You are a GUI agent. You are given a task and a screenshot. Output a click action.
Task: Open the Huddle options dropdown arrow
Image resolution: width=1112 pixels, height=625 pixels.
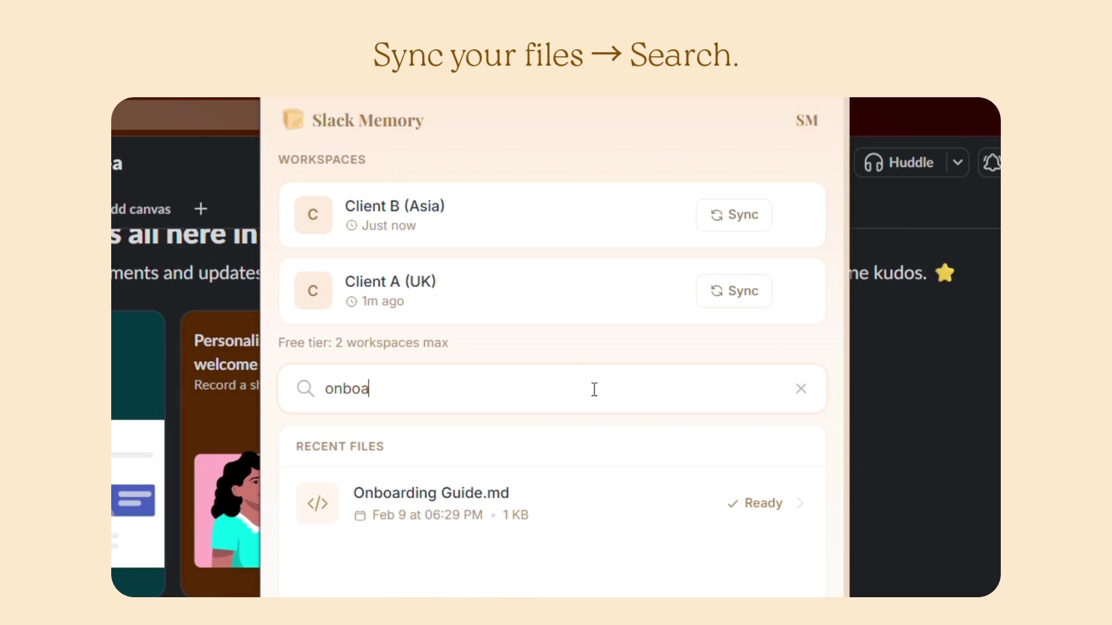pyautogui.click(x=958, y=163)
